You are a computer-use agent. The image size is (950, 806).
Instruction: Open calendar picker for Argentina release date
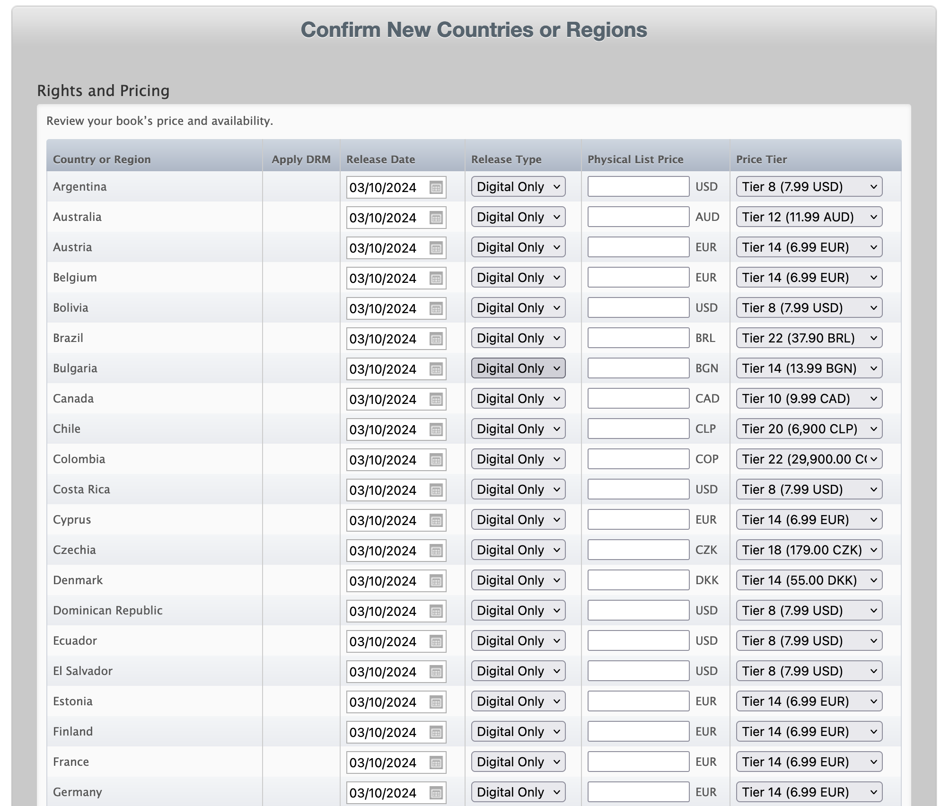pos(436,187)
